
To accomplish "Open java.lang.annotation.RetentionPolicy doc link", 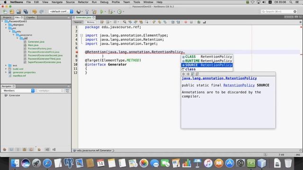I will (x=219, y=78).
